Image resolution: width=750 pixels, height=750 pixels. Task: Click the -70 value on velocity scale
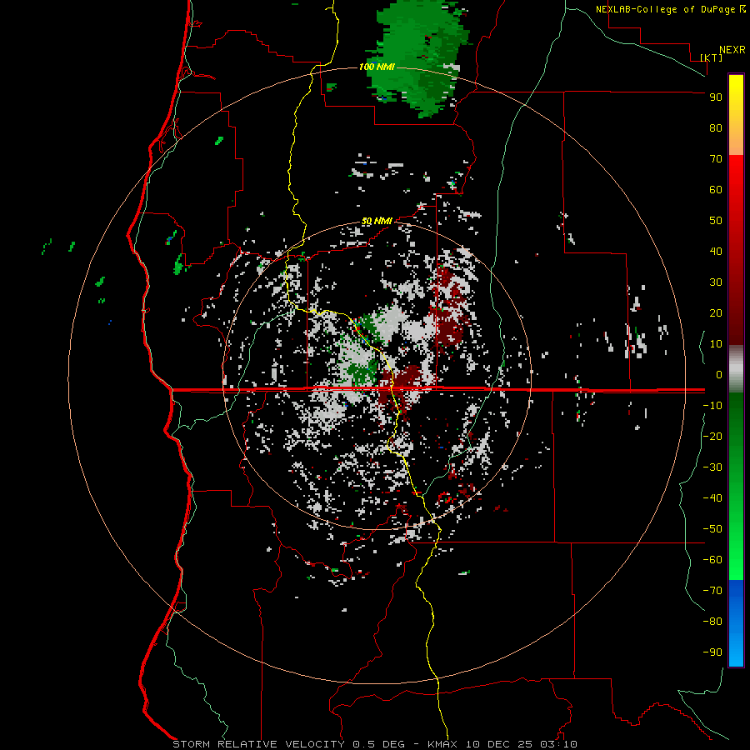[712, 591]
